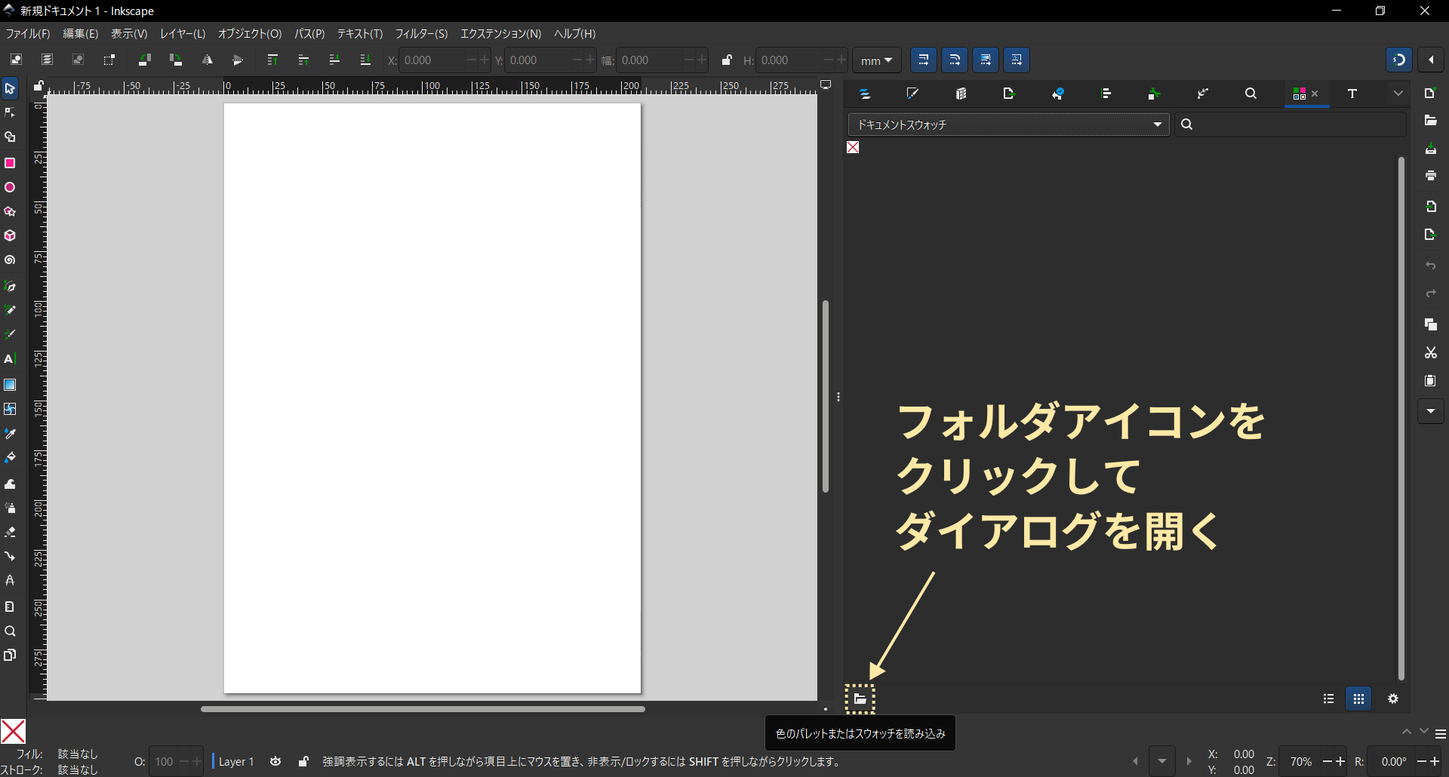Select the Spiral tool
The width and height of the screenshot is (1449, 777).
10,260
